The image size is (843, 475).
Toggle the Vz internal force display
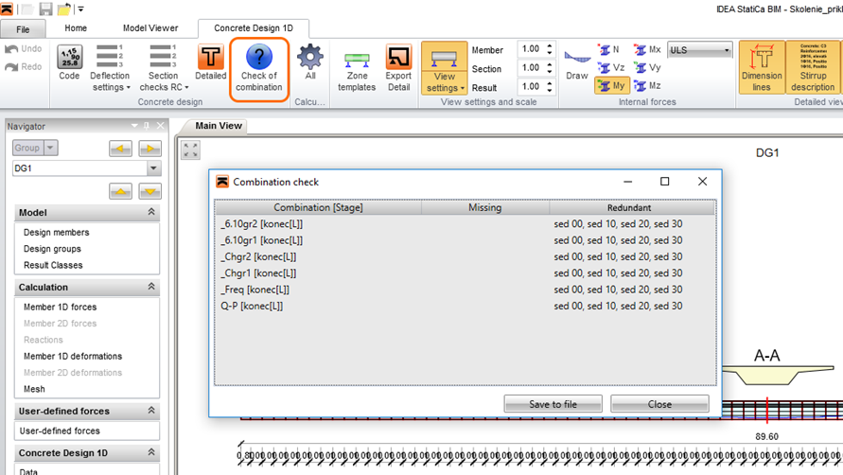click(x=612, y=68)
